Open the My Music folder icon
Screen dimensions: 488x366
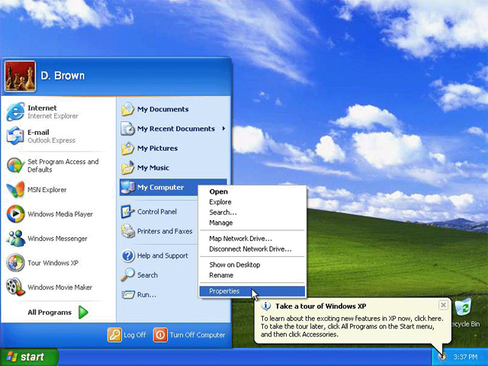[127, 168]
